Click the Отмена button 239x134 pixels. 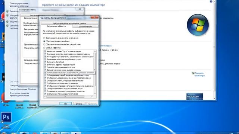[x=79, y=104]
